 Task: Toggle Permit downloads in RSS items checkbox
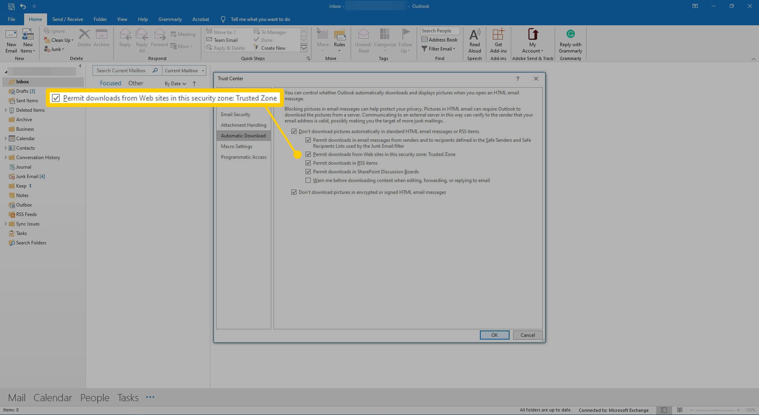(308, 163)
